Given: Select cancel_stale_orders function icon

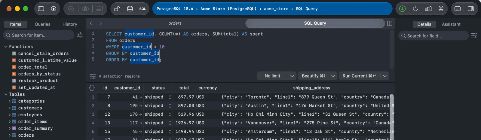Looking at the screenshot, I should pos(14,53).
